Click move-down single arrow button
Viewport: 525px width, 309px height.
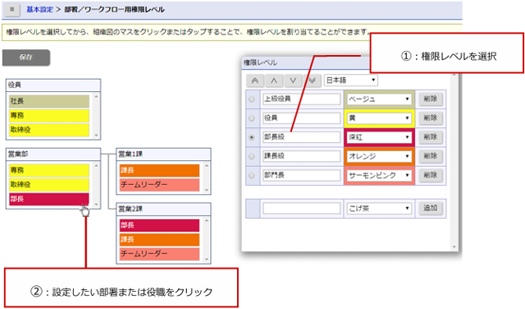point(293,81)
